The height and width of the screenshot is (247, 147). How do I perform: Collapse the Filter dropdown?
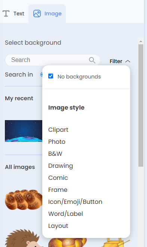[x=120, y=61]
